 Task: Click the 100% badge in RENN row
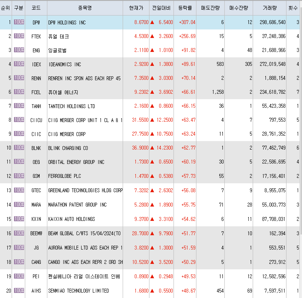pyautogui.click(x=19, y=78)
